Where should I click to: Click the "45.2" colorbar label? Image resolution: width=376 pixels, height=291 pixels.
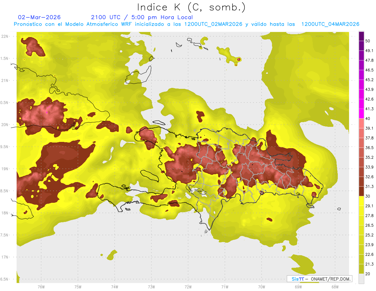pyautogui.click(x=369, y=80)
